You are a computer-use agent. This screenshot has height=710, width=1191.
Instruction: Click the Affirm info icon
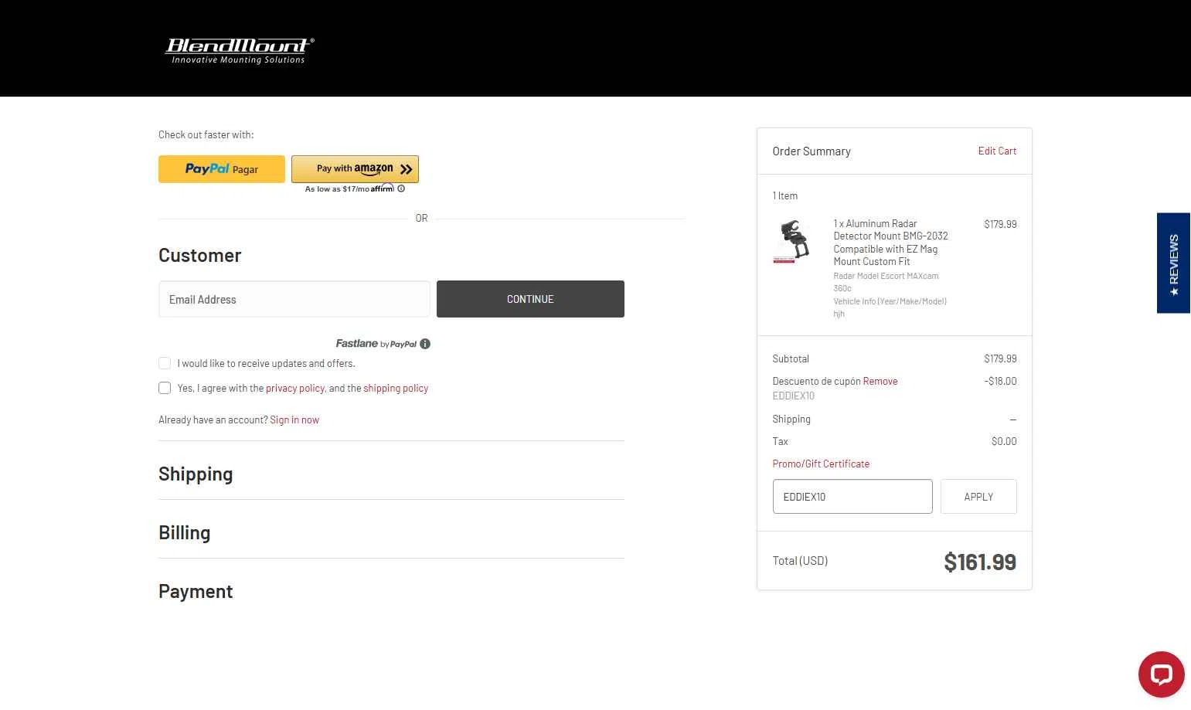401,189
